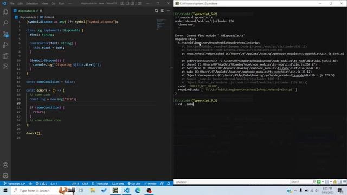Screen dimensions: 347x195
Task: Open Customize Layout icon in title bar
Action: pos(139,4)
